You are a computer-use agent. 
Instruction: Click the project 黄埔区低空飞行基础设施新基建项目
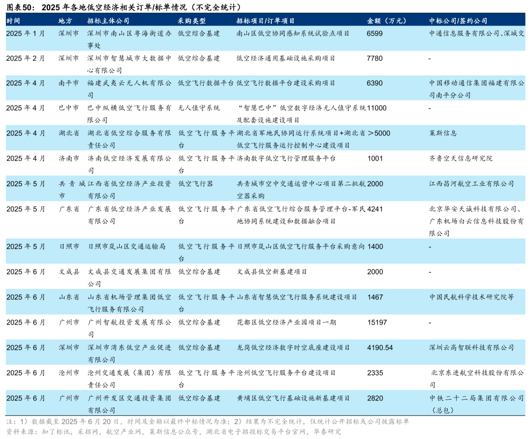click(x=293, y=398)
